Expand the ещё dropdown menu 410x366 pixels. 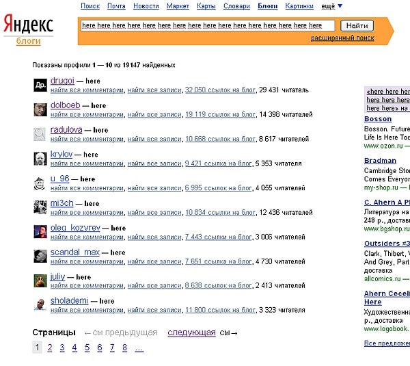331,6
